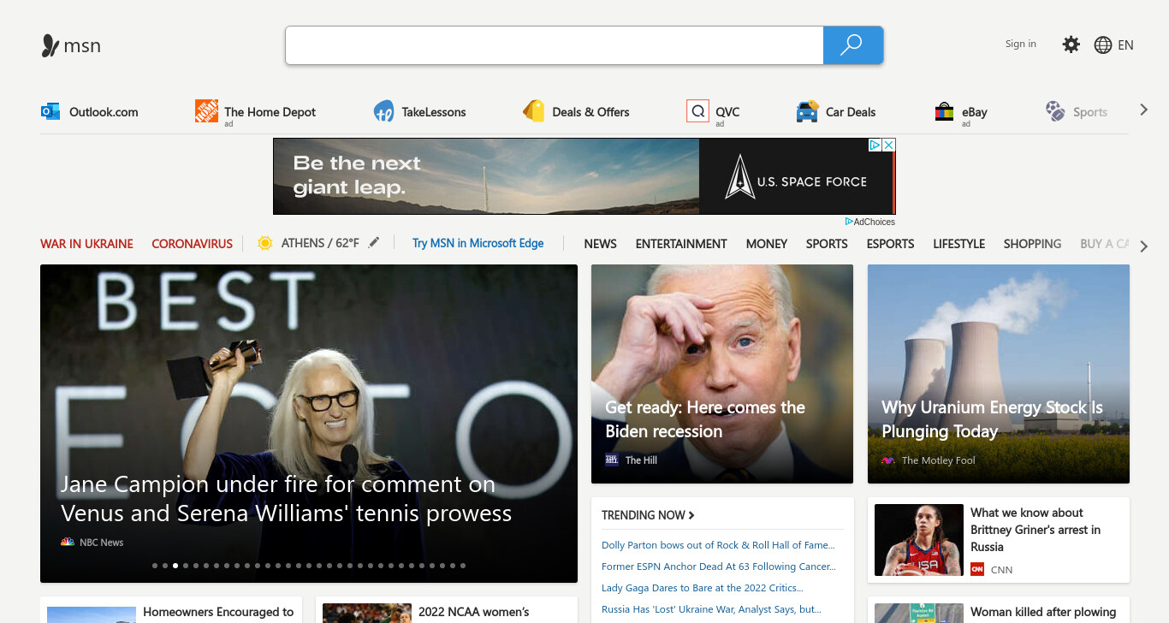Expand quick links with right arrow
Image resolution: width=1169 pixels, height=623 pixels.
pyautogui.click(x=1143, y=110)
